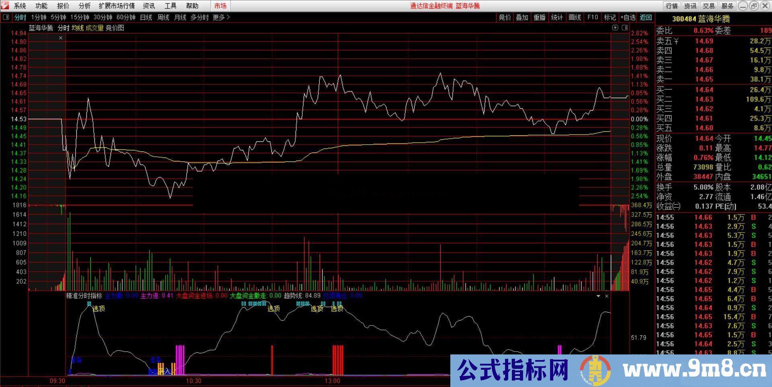Open the 功能 menu

click(41, 6)
